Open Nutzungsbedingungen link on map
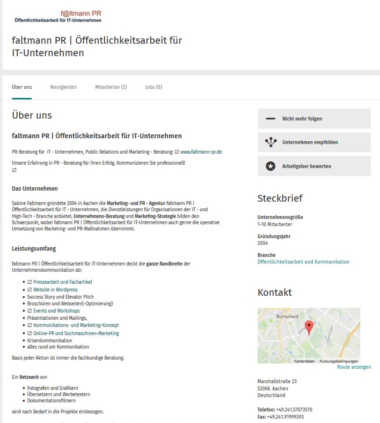 (x=339, y=361)
